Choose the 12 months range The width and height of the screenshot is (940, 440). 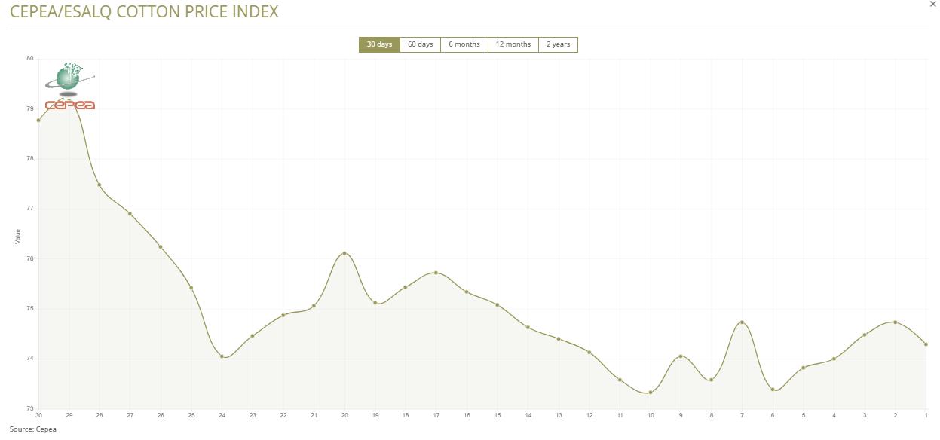[x=513, y=44]
